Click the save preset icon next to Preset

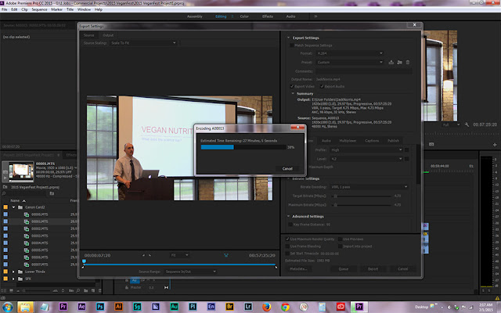point(391,63)
